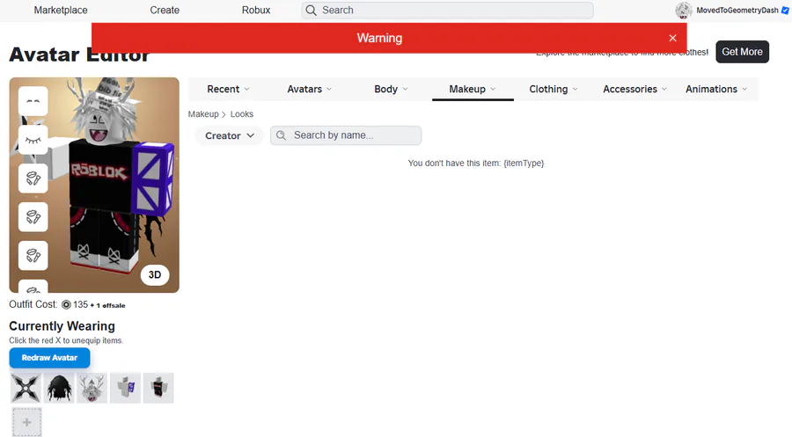Click the empty plus slot to add item

pyautogui.click(x=26, y=422)
